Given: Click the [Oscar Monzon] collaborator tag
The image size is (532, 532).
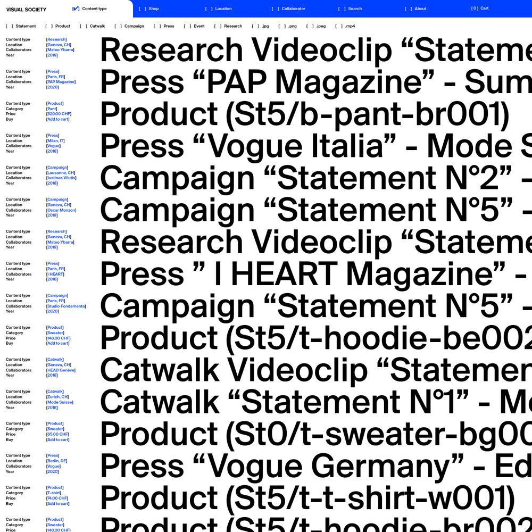Looking at the screenshot, I should pos(61,210).
